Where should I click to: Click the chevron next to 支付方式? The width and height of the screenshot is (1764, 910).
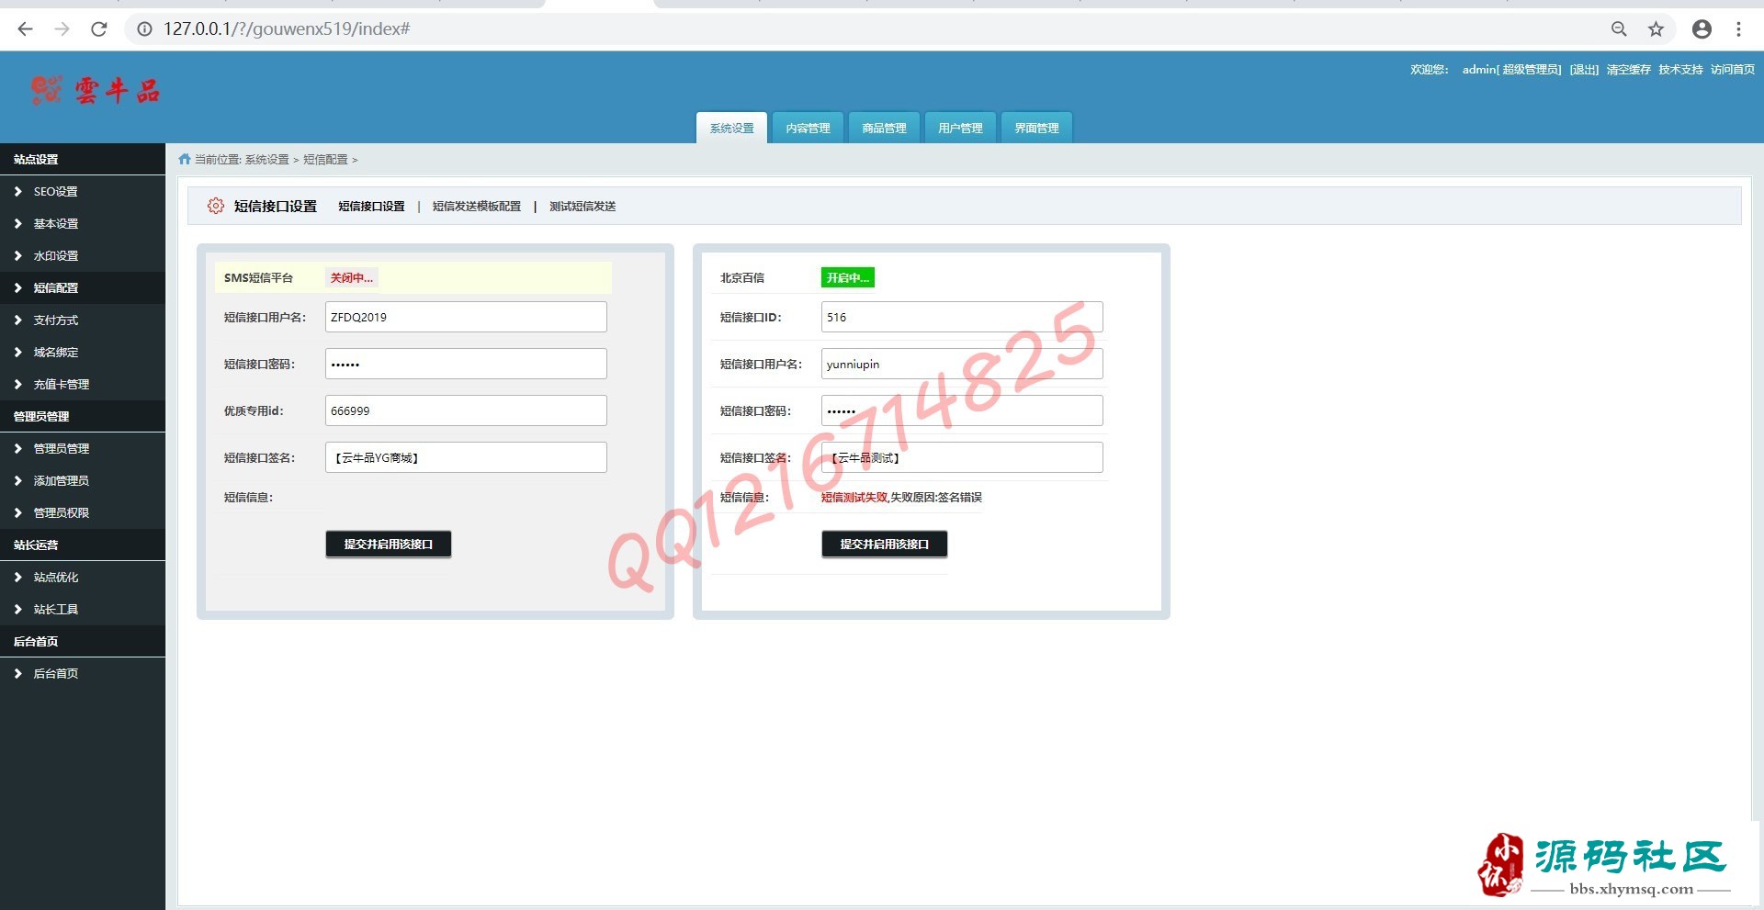[17, 320]
